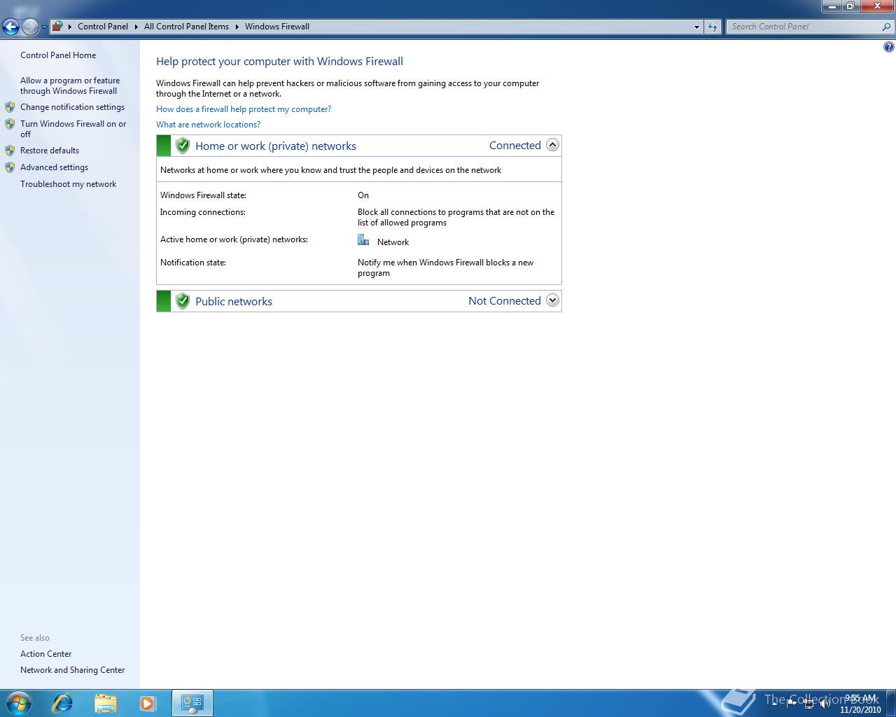Open Turn Windows Firewall on or off
This screenshot has height=717, width=896.
(x=73, y=129)
